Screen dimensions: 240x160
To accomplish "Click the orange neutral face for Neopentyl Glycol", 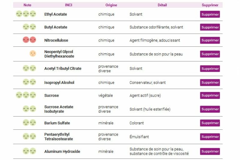I will coord(33,53).
